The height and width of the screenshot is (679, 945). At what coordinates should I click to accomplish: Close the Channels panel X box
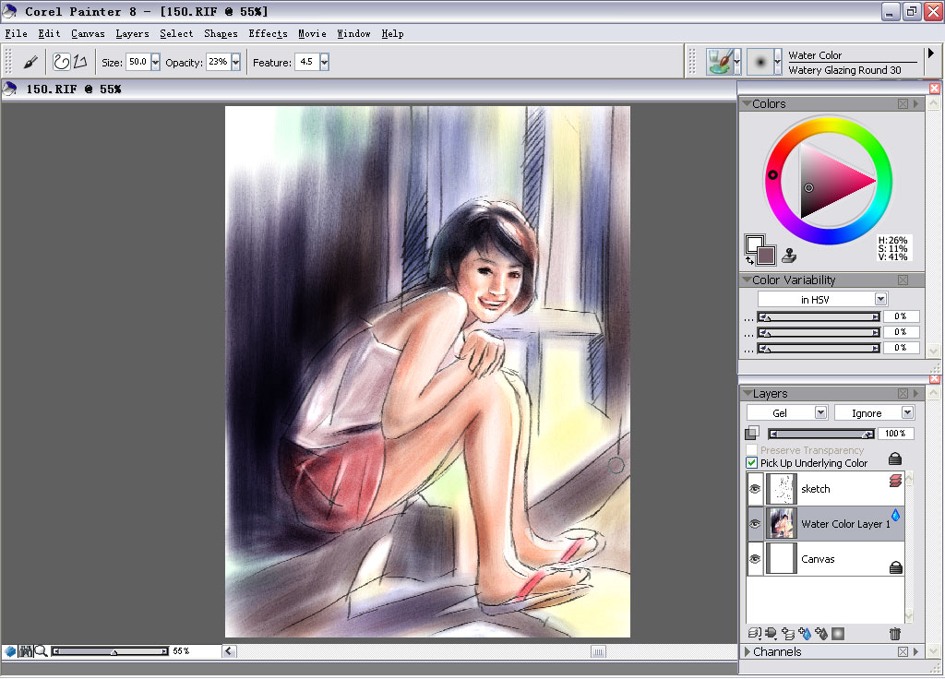(903, 651)
